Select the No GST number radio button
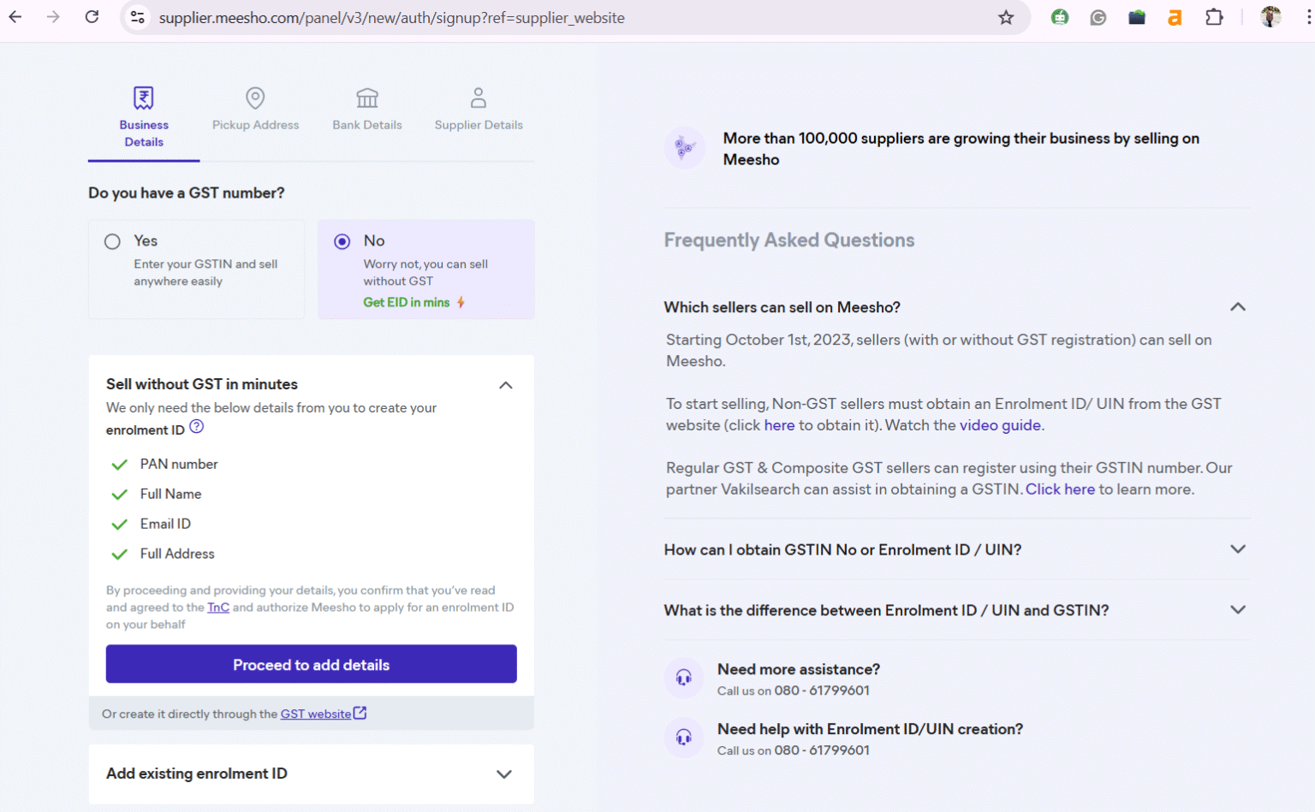The width and height of the screenshot is (1315, 812). (342, 241)
